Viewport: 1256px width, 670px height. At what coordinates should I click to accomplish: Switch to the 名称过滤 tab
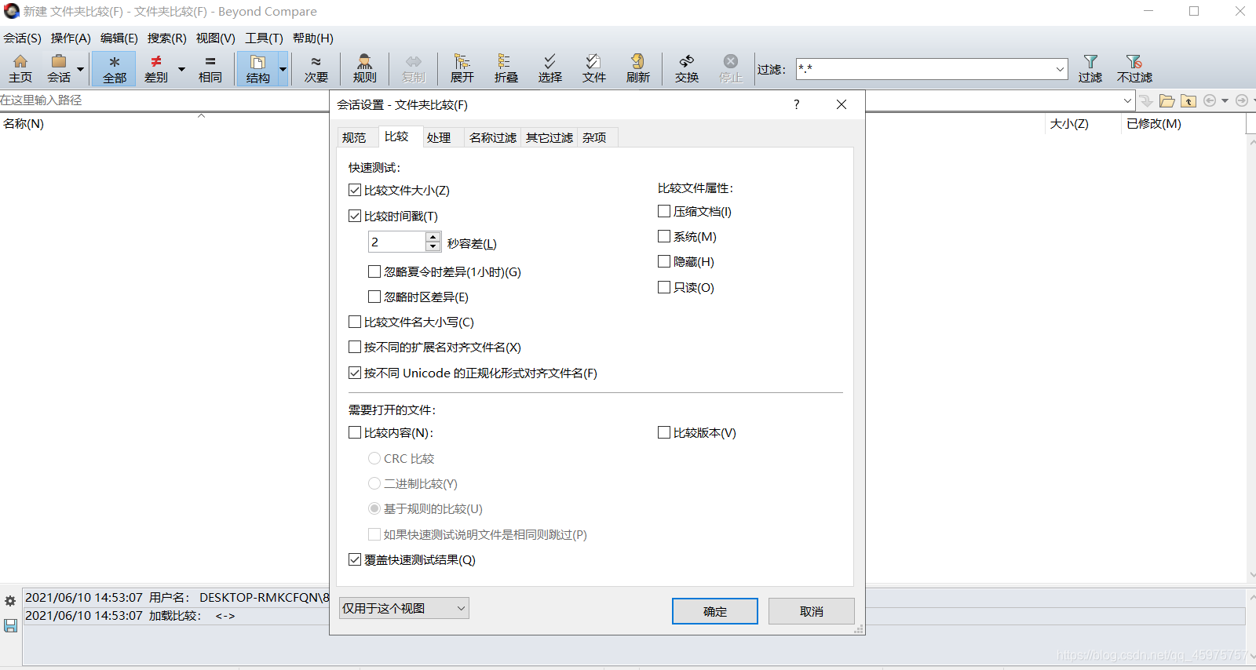(x=492, y=137)
